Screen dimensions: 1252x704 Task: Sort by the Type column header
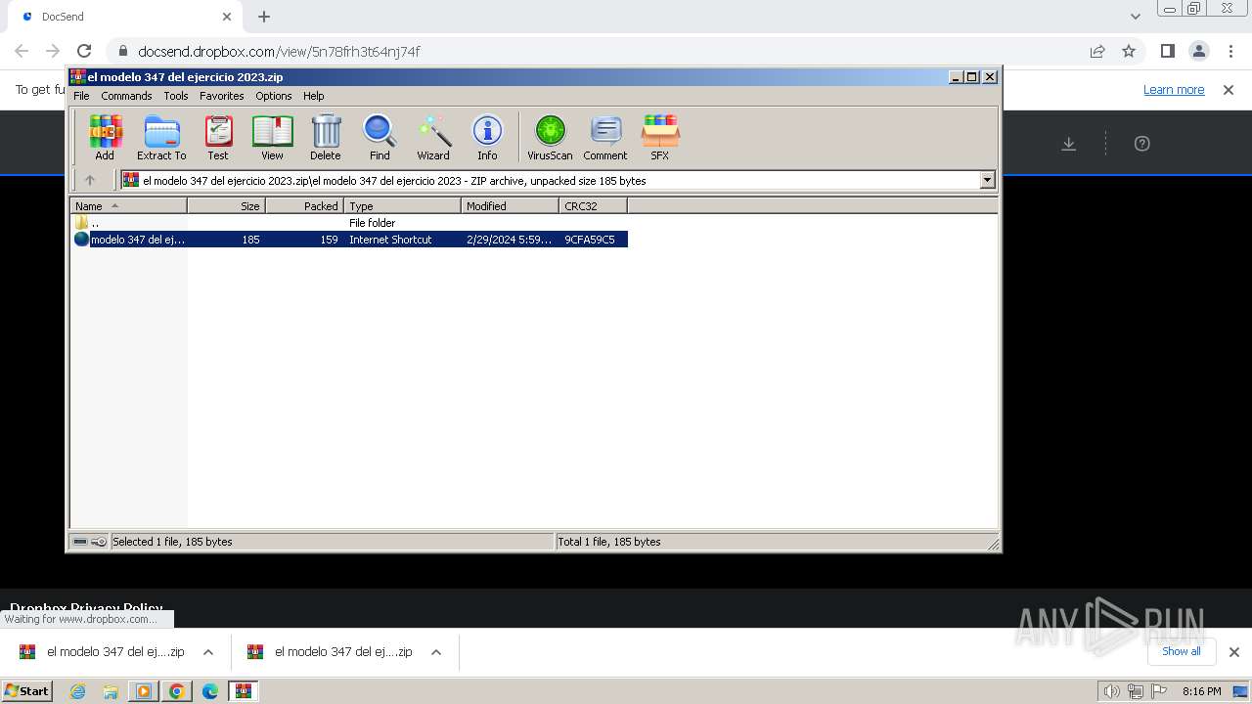[402, 206]
